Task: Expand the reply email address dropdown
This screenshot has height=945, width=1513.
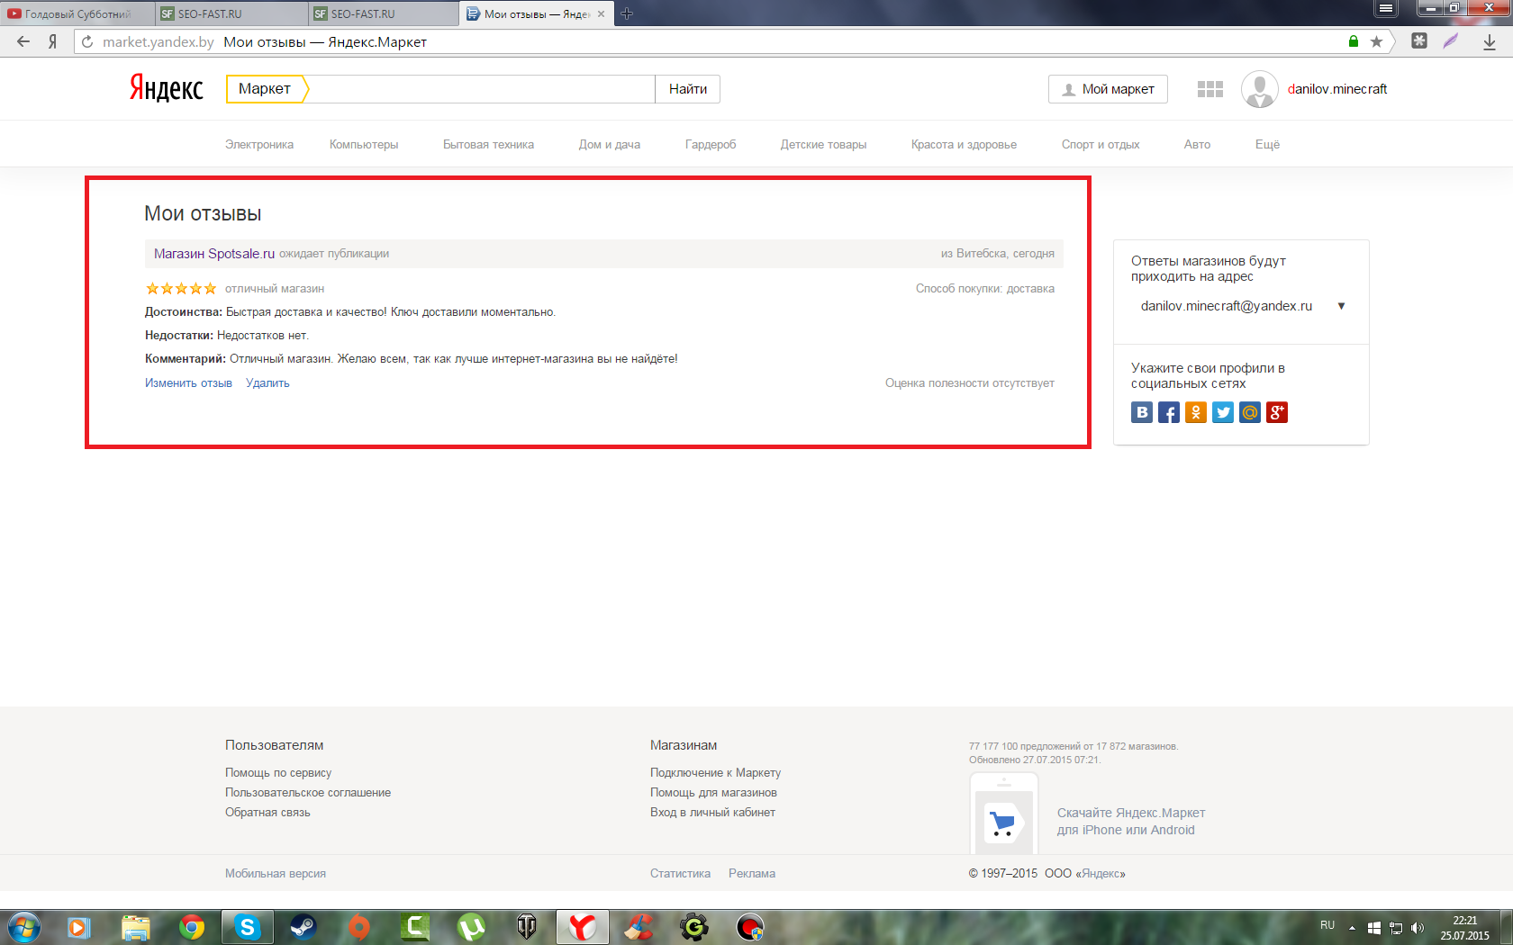Action: coord(1341,306)
